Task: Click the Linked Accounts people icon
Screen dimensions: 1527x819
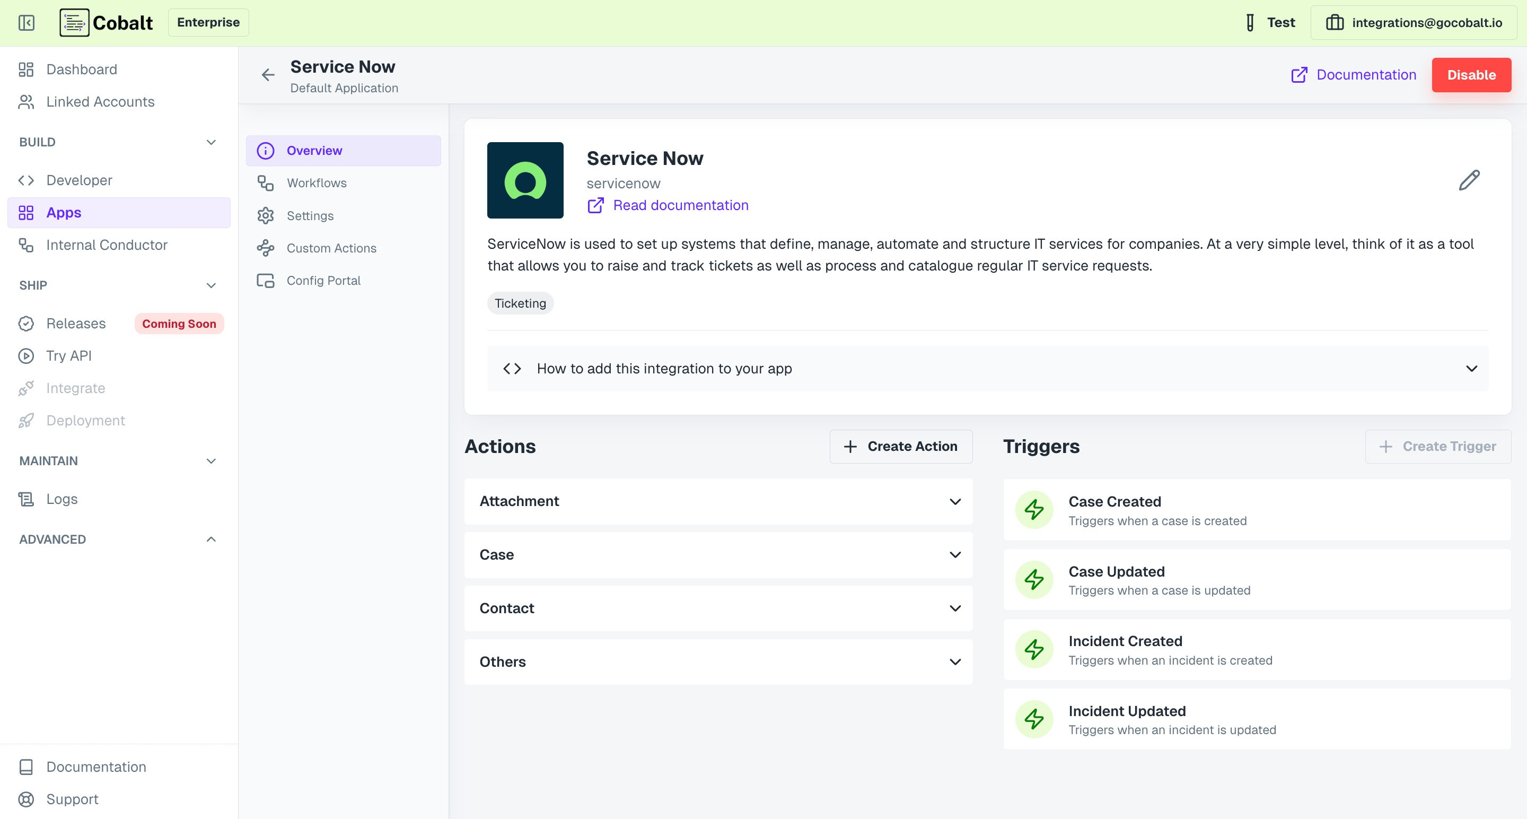Action: coord(26,102)
